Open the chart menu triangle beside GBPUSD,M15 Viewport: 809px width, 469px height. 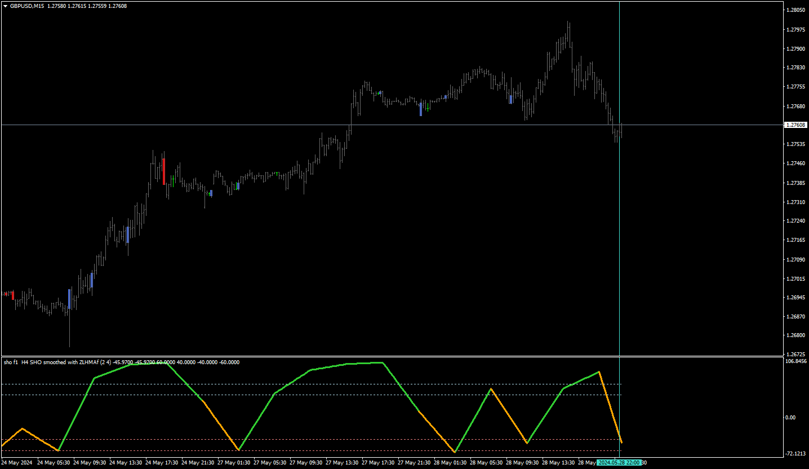point(6,6)
